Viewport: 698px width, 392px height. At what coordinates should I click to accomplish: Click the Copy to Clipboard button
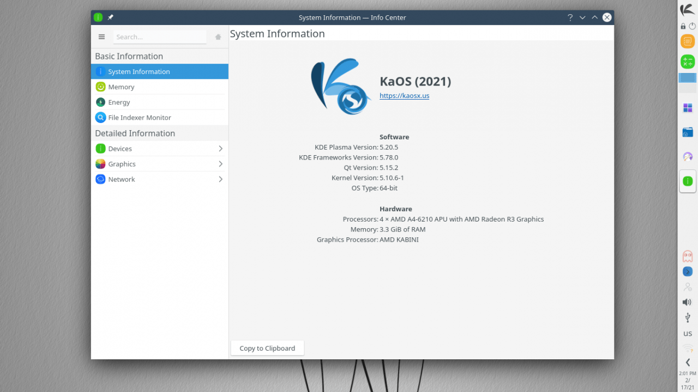[x=267, y=348]
